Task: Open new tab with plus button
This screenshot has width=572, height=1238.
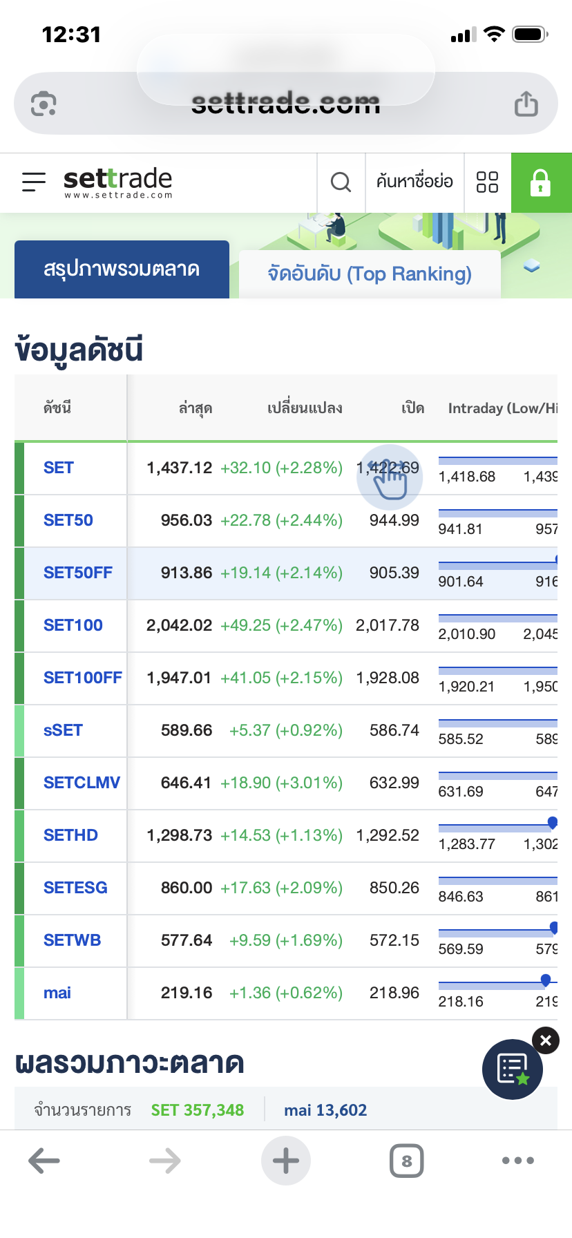Action: pos(286,1161)
